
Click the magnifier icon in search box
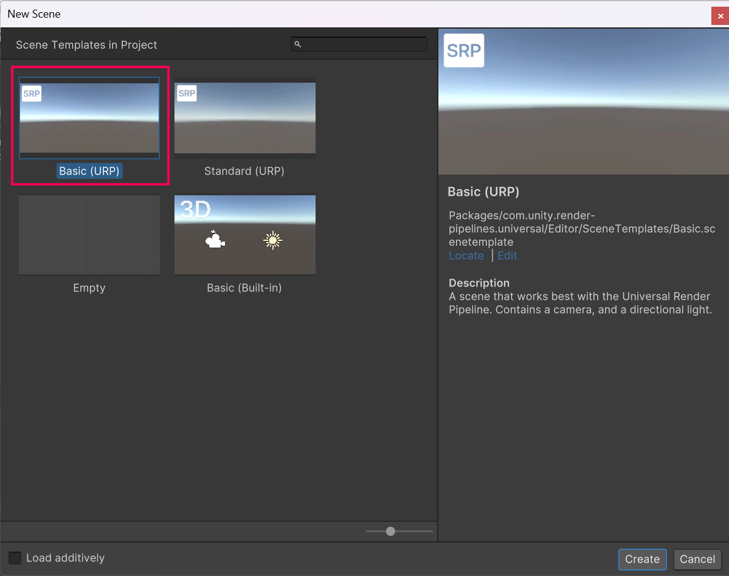[x=297, y=44]
